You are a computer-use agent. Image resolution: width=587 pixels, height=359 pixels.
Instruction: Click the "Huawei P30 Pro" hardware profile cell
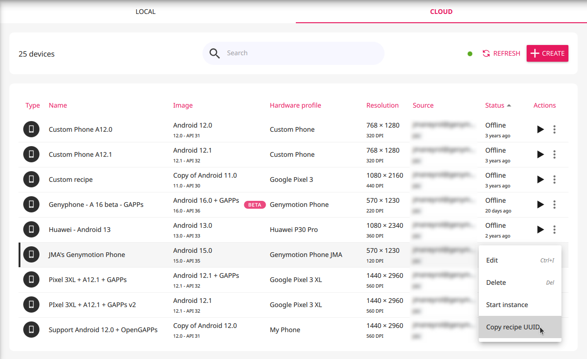294,230
